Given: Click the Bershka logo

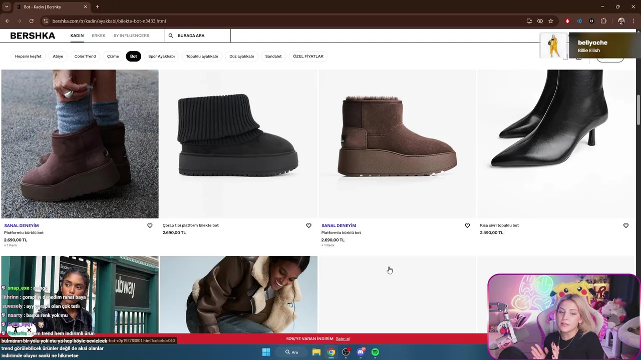Looking at the screenshot, I should [33, 35].
